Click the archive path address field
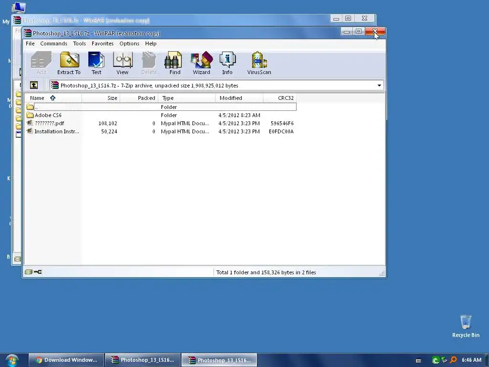 coord(216,86)
